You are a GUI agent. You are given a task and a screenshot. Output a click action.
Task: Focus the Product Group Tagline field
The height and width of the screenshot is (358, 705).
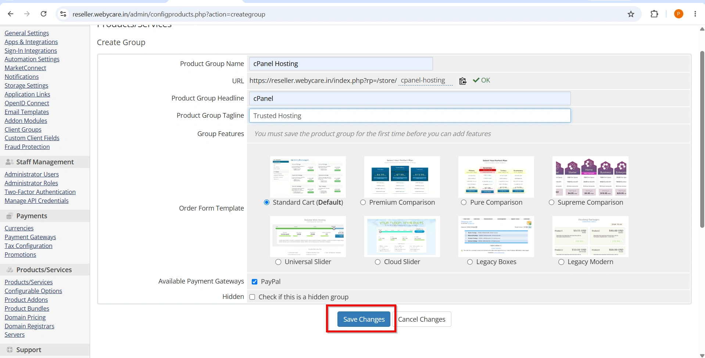[x=410, y=116]
